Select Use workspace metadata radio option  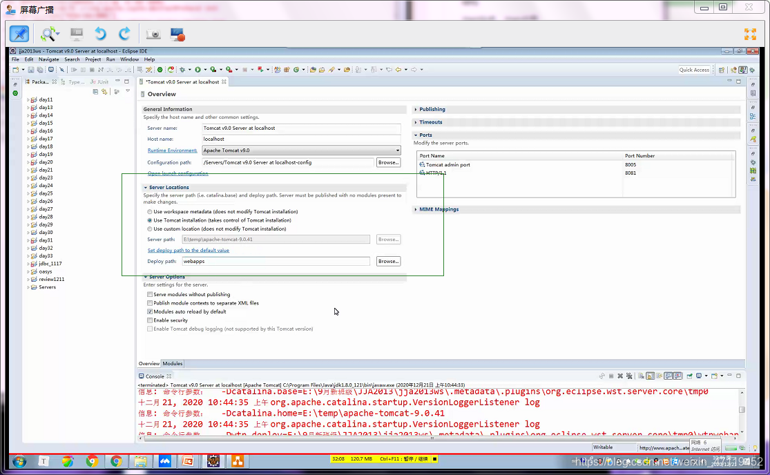(150, 211)
